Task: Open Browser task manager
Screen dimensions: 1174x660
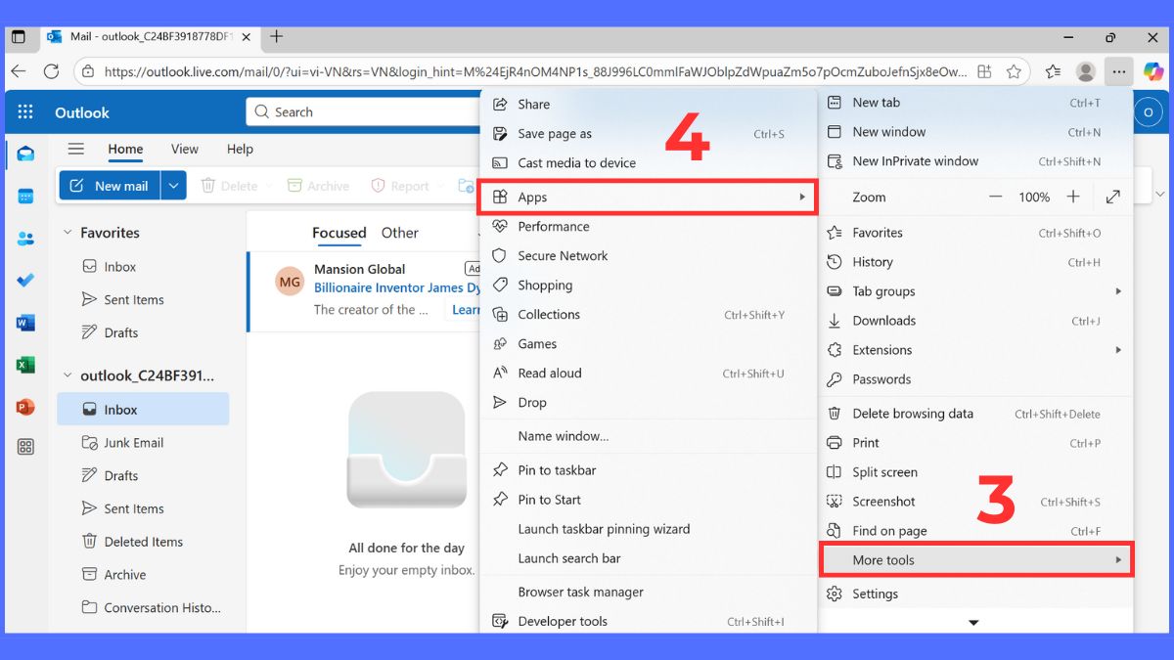Action: click(x=648, y=592)
